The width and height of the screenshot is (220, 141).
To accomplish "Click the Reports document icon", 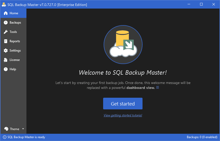I will tap(6, 41).
